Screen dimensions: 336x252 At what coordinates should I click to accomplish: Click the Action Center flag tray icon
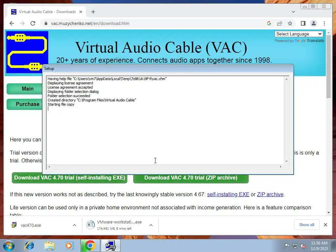287,246
